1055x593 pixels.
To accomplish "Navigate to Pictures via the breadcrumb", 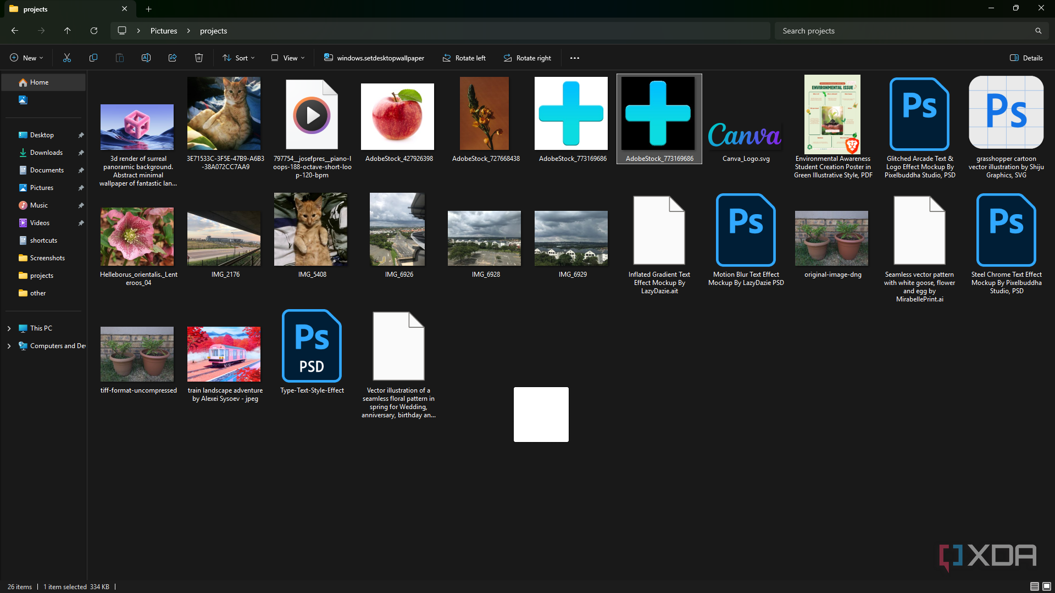I will [163, 31].
